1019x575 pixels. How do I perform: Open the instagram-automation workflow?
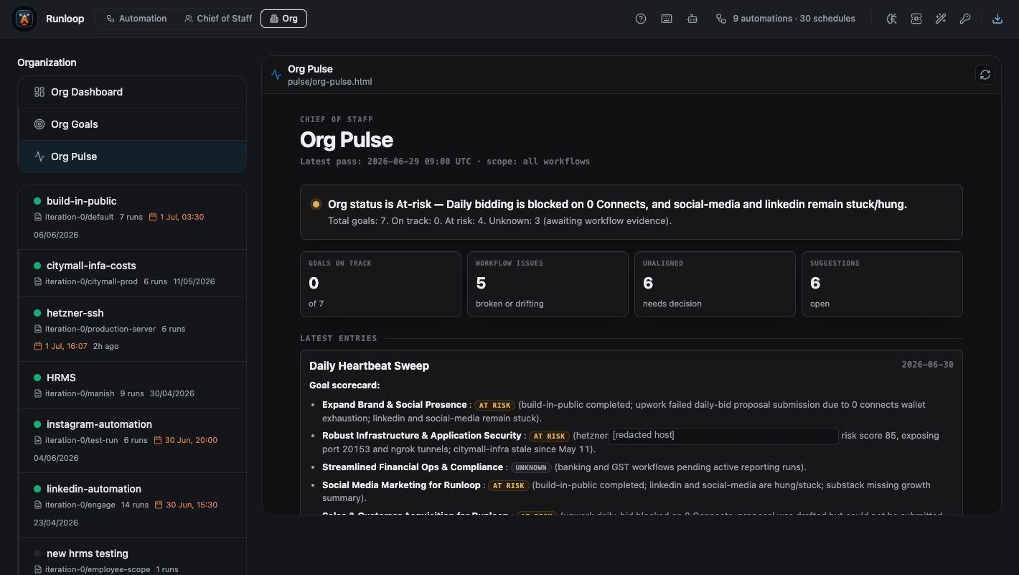(x=132, y=440)
